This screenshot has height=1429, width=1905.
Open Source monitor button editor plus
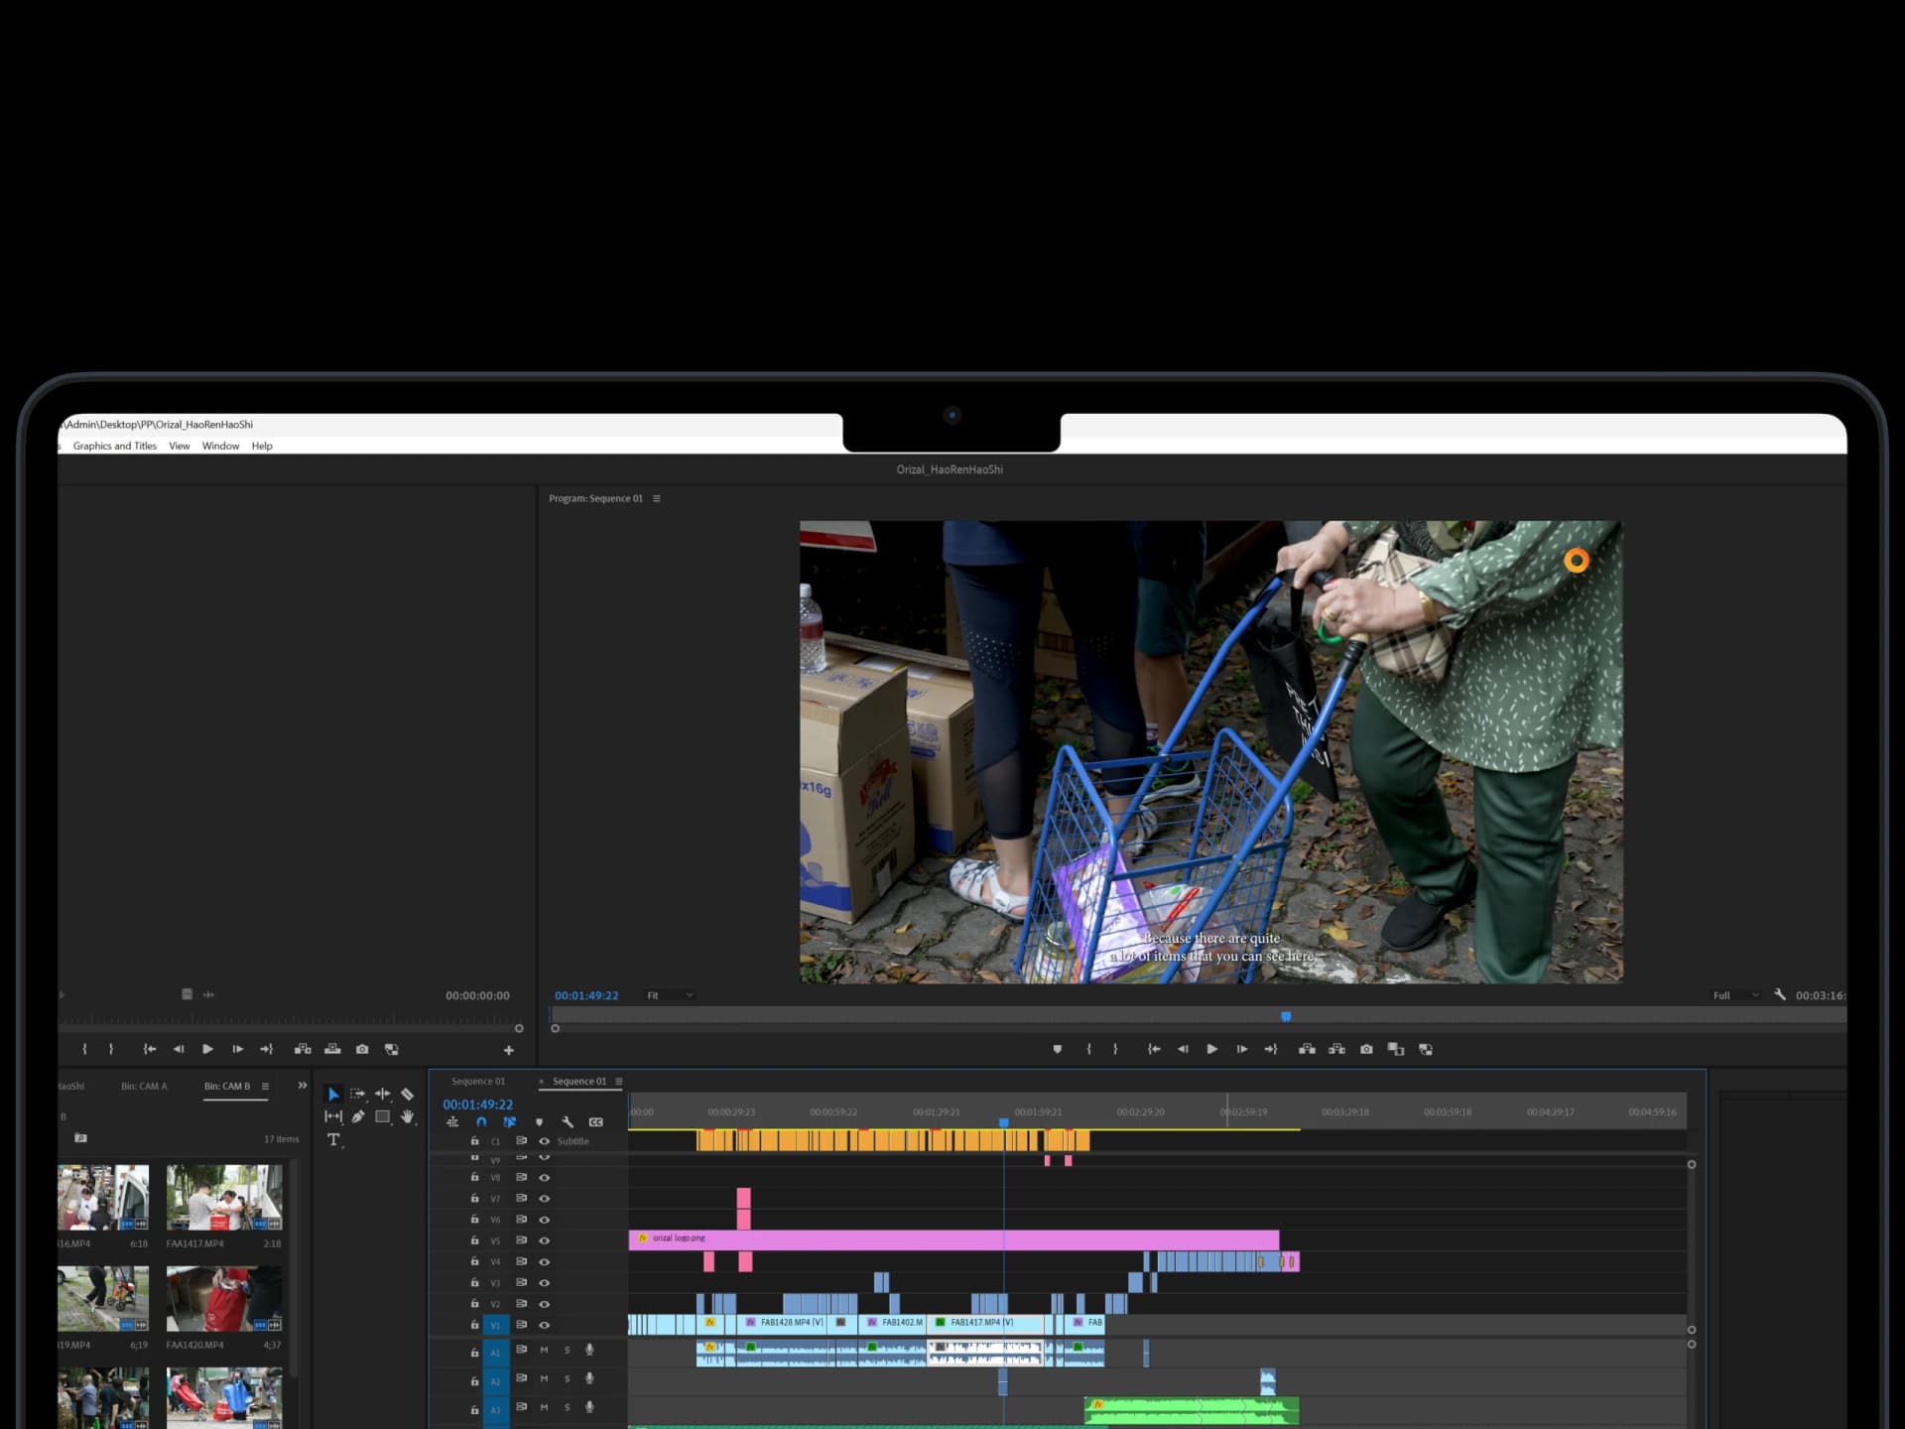tap(509, 1050)
